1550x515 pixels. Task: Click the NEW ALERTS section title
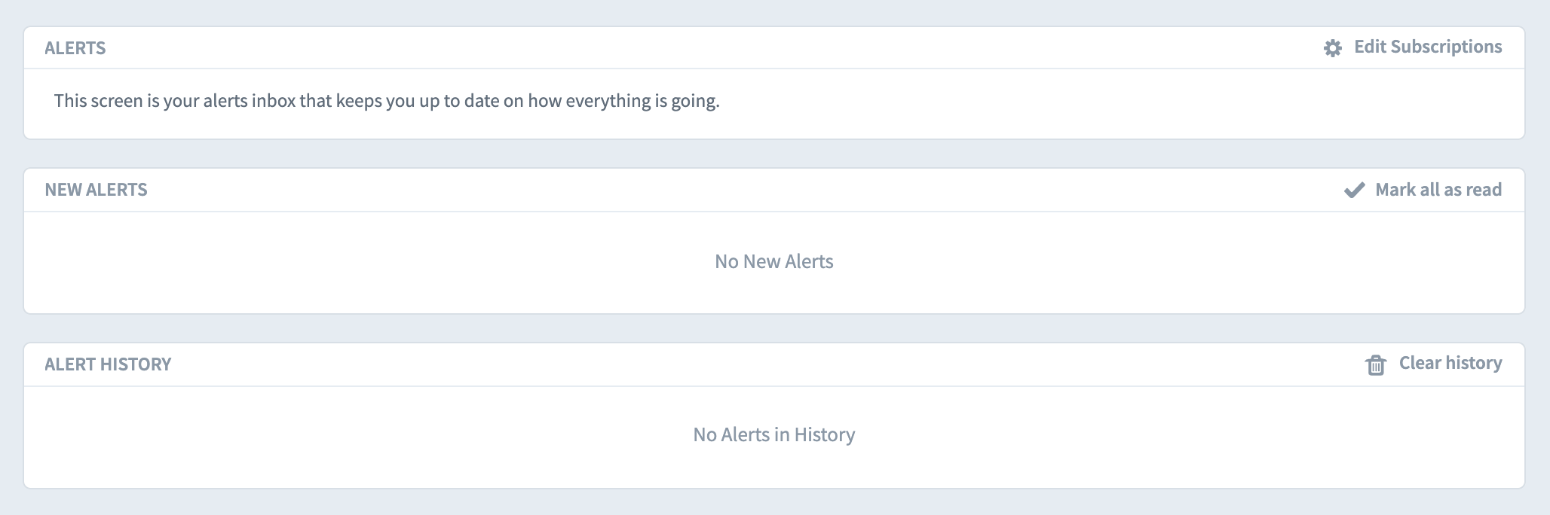(96, 190)
